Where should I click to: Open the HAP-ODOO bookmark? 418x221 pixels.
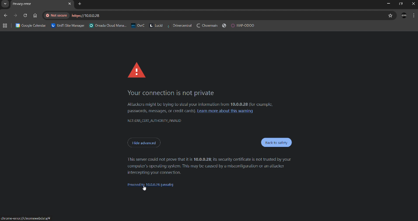tap(243, 25)
